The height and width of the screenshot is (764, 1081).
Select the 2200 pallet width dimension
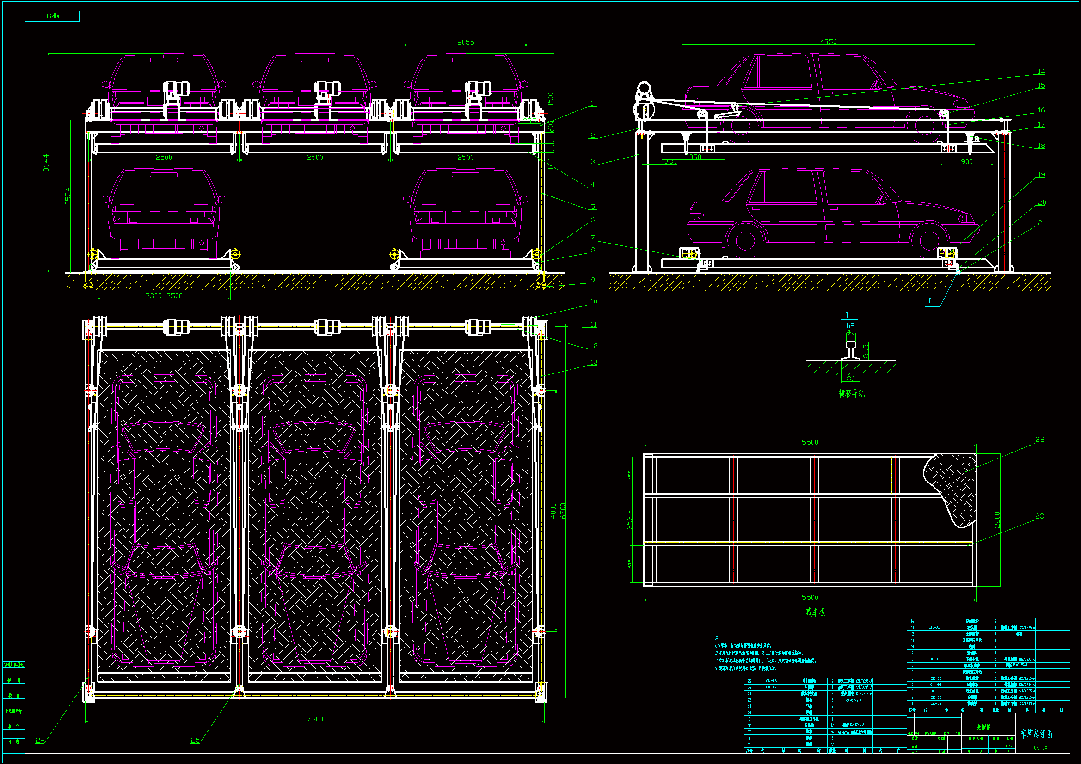tap(997, 520)
